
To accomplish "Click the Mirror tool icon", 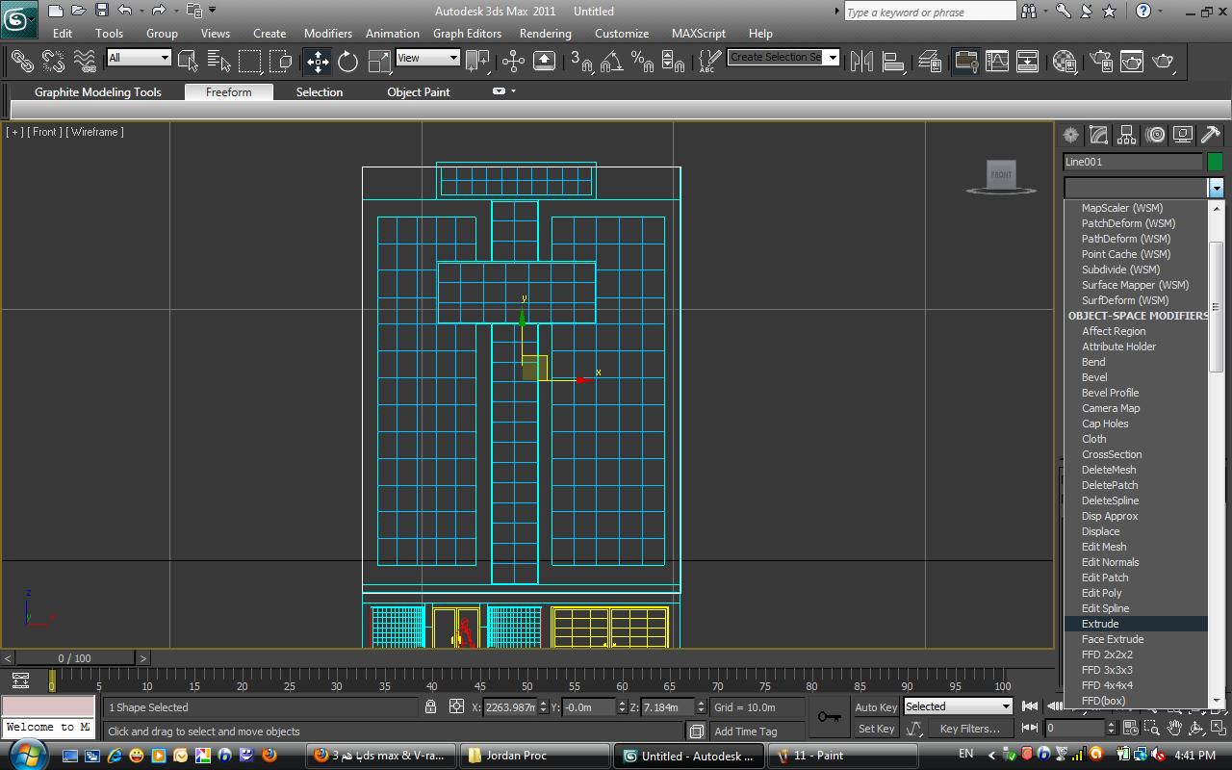I will pyautogui.click(x=861, y=62).
